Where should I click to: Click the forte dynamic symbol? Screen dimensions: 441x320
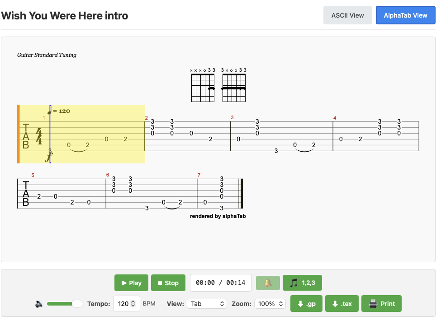tap(49, 157)
